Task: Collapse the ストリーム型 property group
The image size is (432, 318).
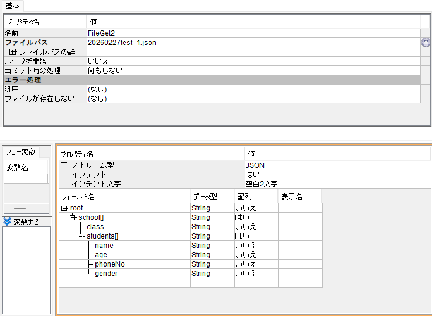Action: click(x=64, y=165)
